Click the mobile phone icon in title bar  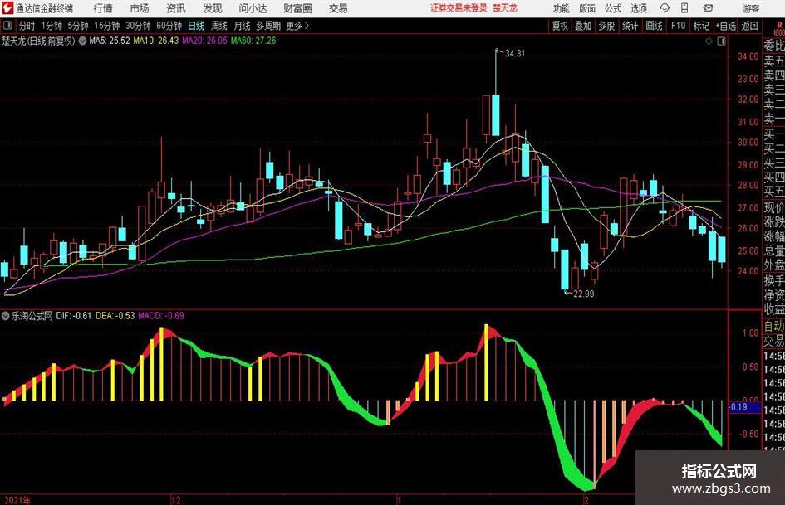tap(684, 8)
